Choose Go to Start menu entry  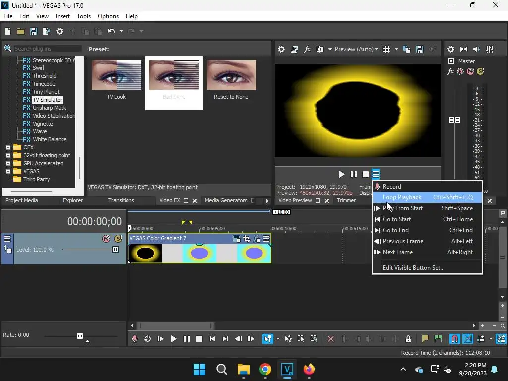tap(427, 219)
